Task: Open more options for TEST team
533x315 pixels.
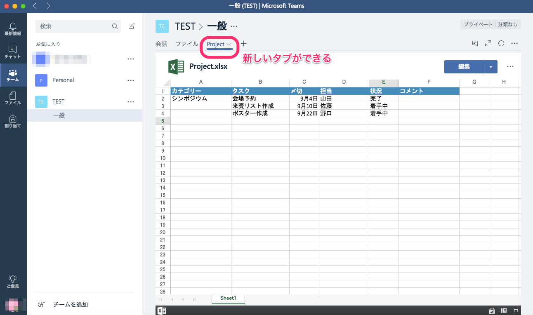Action: click(131, 102)
